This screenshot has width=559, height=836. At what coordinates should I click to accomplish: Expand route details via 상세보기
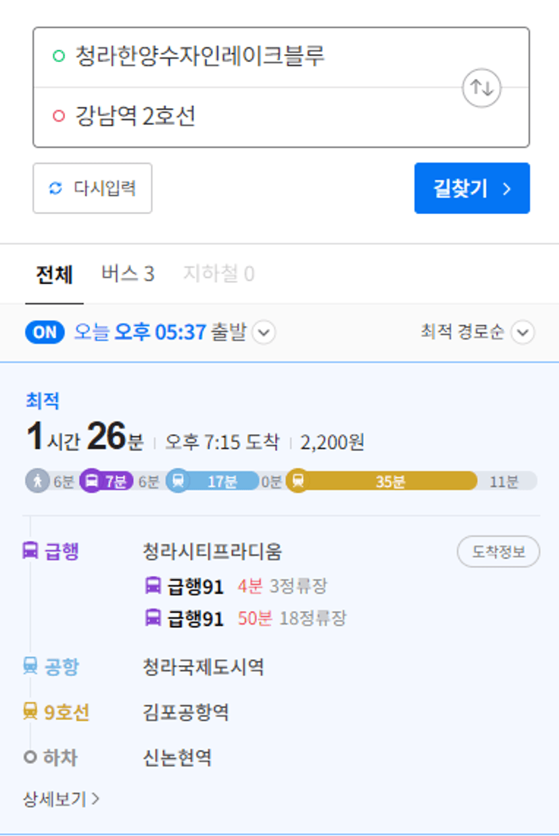click(x=62, y=800)
